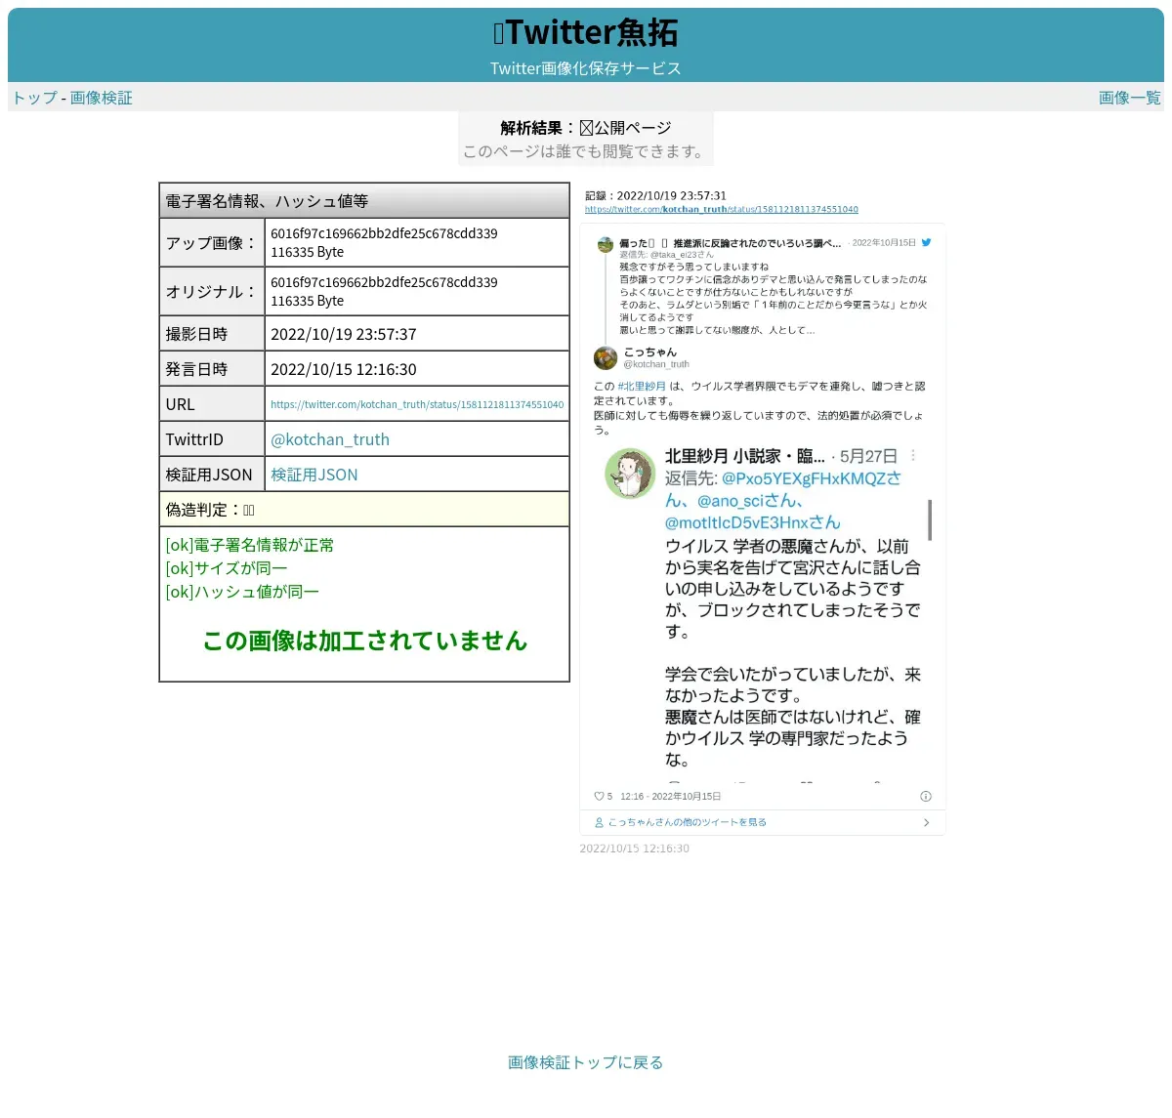Click the アップ画像 hash value cell
Screen dimensions: 1172x1118
417,242
